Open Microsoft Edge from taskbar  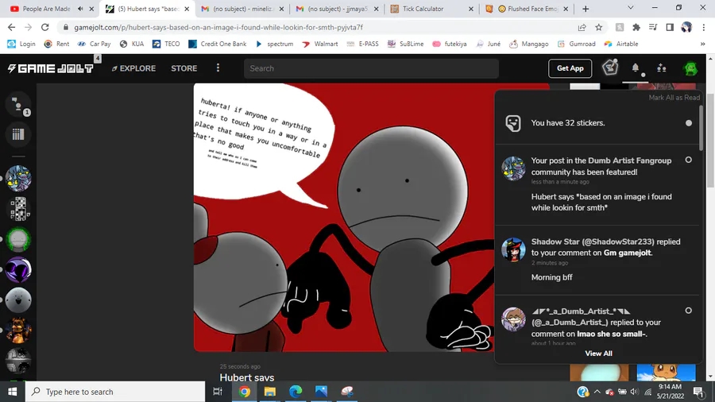point(296,392)
